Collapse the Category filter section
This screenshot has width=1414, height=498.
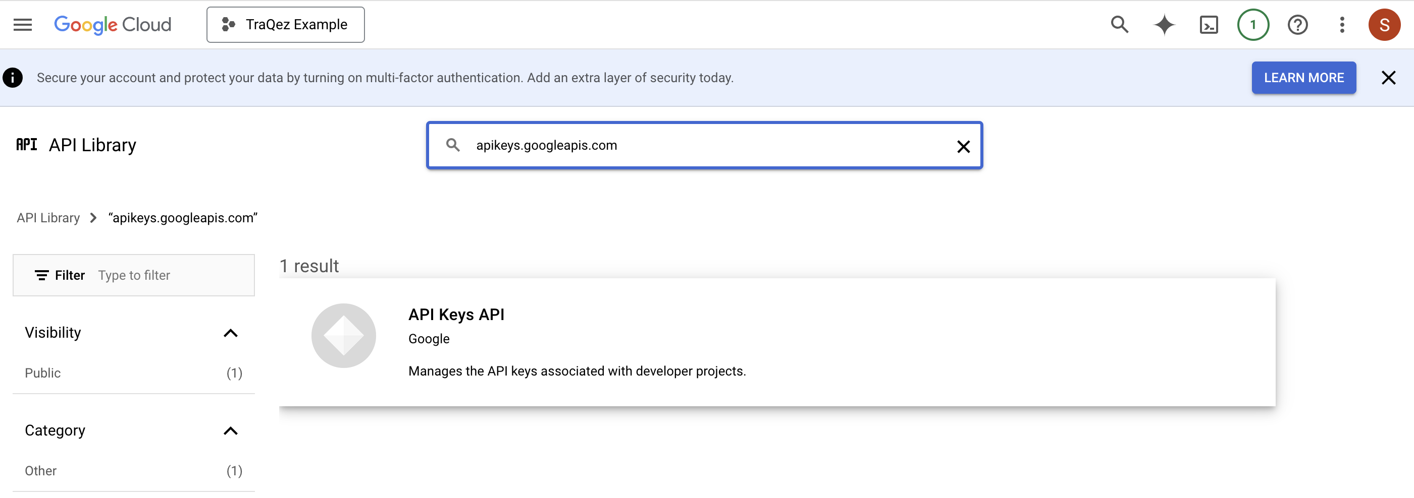pos(231,431)
